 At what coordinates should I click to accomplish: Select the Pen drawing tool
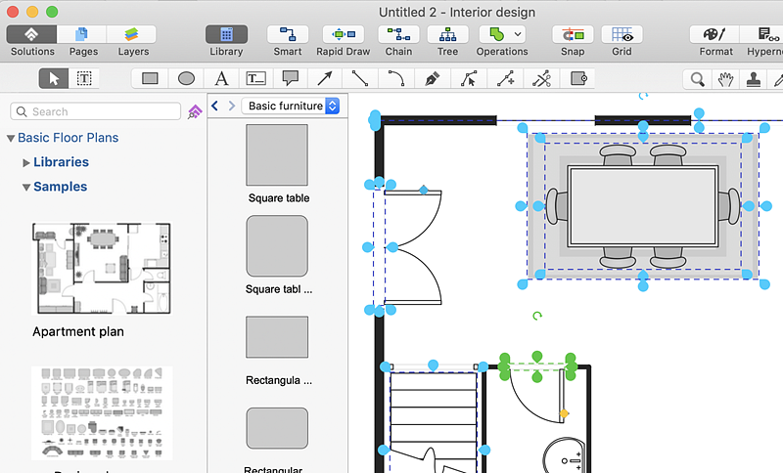pyautogui.click(x=432, y=78)
